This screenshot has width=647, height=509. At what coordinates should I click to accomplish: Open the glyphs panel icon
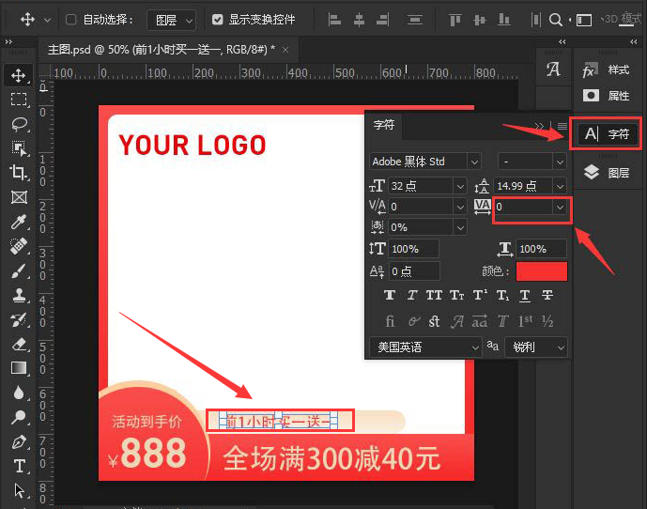(553, 69)
